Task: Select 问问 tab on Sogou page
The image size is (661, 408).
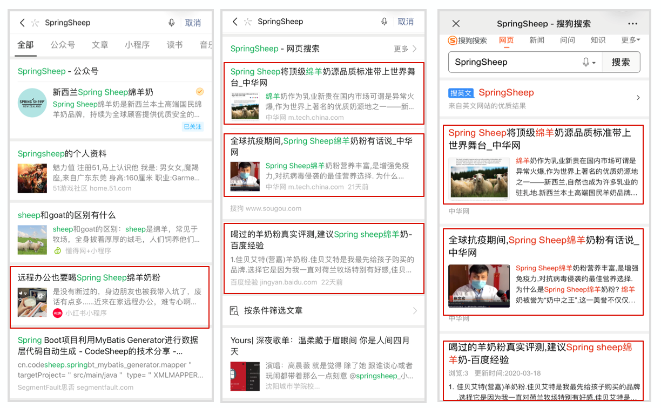Action: [x=568, y=40]
